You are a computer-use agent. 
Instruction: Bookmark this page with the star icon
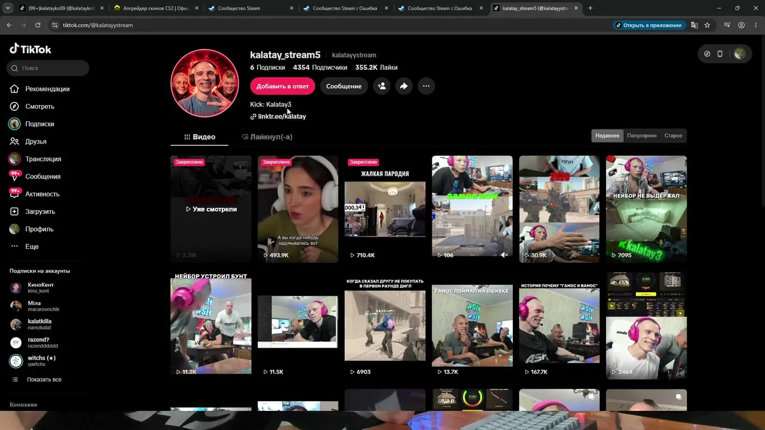click(707, 25)
